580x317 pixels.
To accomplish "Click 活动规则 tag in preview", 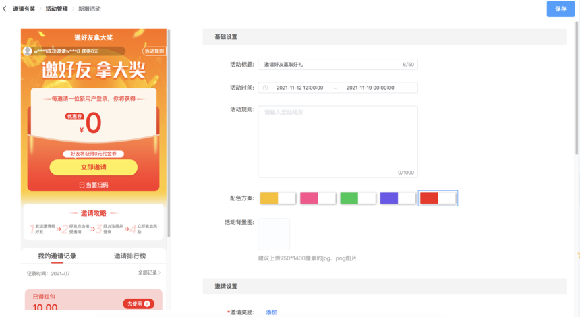I will point(154,51).
